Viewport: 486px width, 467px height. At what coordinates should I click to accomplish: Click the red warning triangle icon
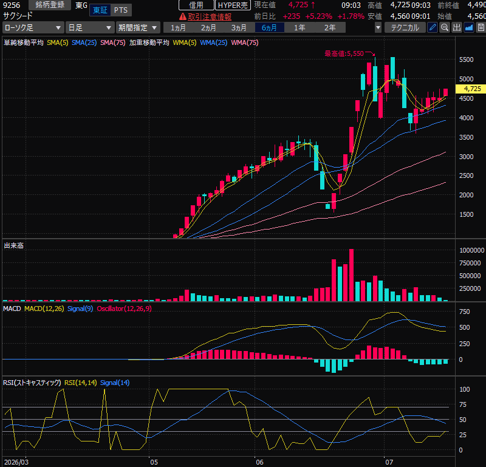(x=183, y=16)
